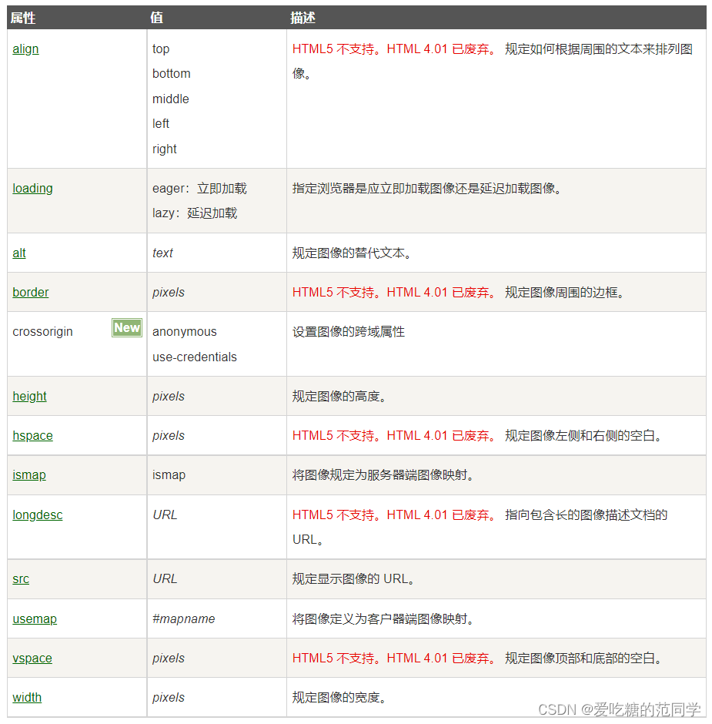Select the value 'middle' in align row

coord(171,99)
